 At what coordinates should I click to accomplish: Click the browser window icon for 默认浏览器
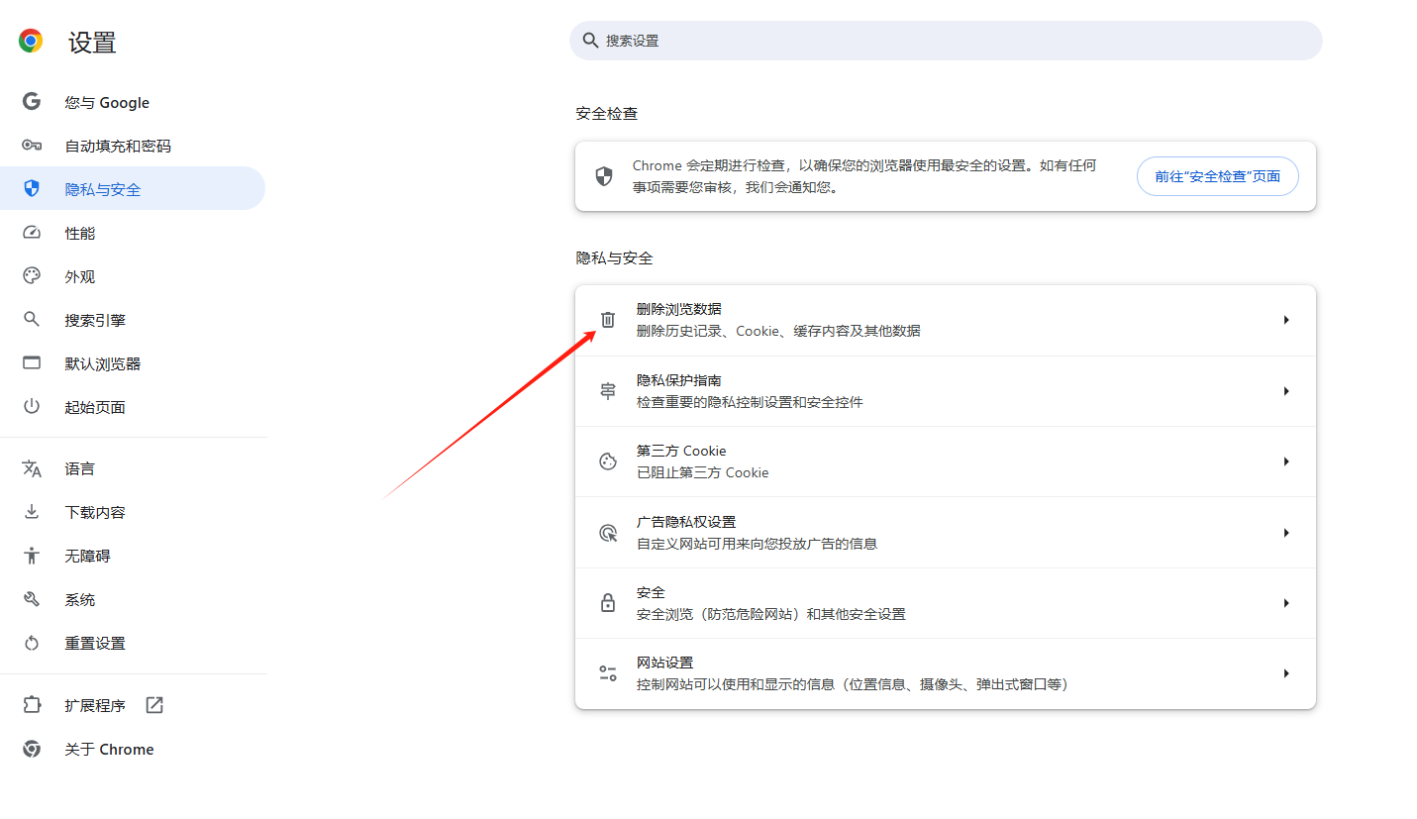(32, 363)
